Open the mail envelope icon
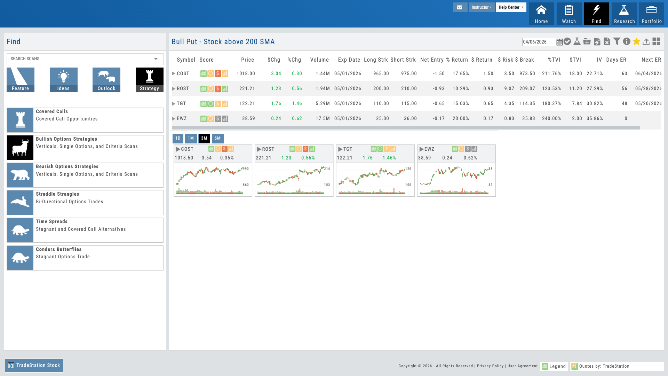668x376 pixels. tap(460, 7)
